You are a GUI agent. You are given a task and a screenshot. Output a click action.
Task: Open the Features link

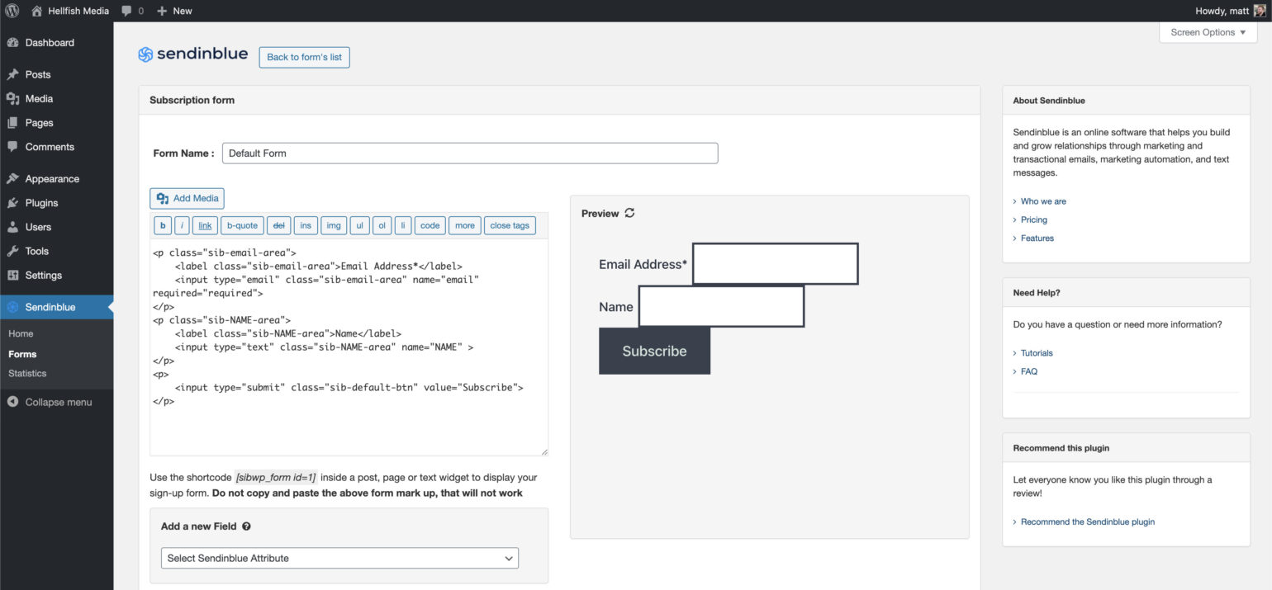1037,238
